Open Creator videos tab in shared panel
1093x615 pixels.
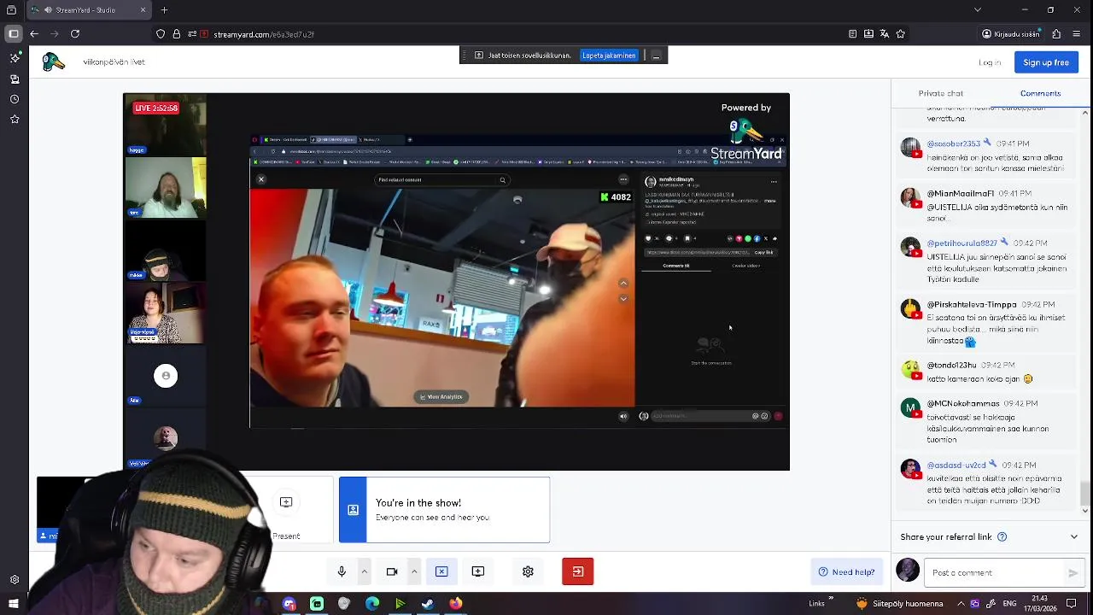tap(745, 266)
